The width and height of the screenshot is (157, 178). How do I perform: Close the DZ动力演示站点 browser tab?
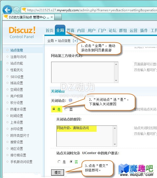tap(52, 17)
